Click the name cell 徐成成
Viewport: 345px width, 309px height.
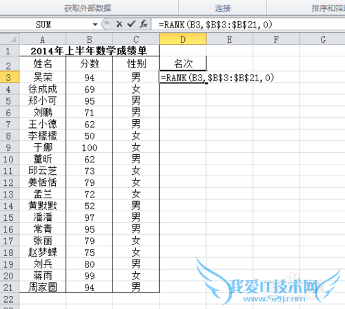click(43, 89)
